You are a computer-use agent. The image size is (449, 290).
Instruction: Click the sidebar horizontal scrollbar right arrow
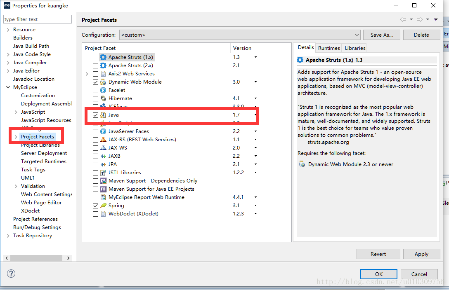tap(68, 258)
